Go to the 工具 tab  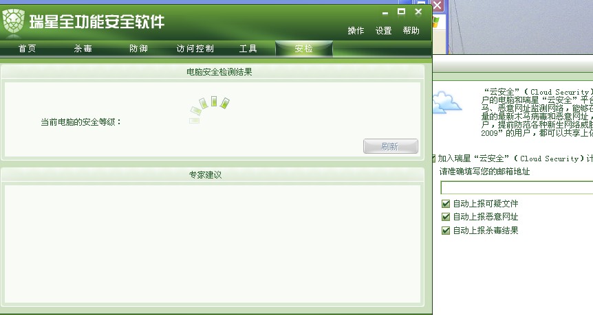[x=248, y=49]
